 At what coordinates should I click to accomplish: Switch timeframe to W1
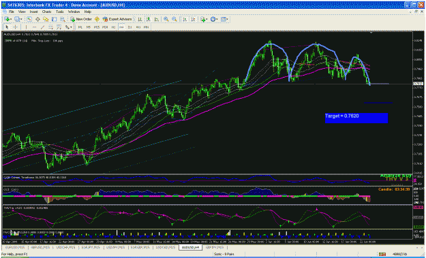pyautogui.click(x=138, y=27)
